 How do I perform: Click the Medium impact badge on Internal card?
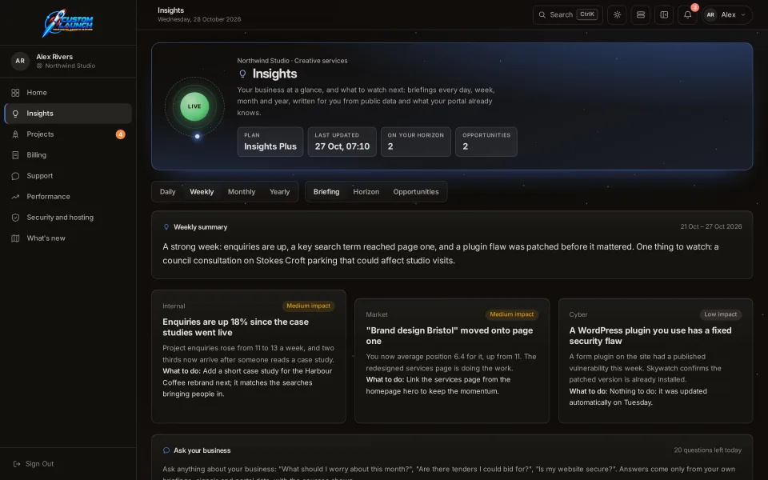point(309,306)
